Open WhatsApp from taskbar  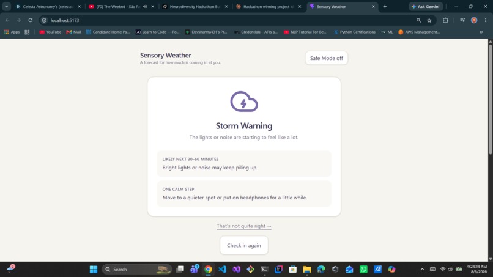click(363, 270)
